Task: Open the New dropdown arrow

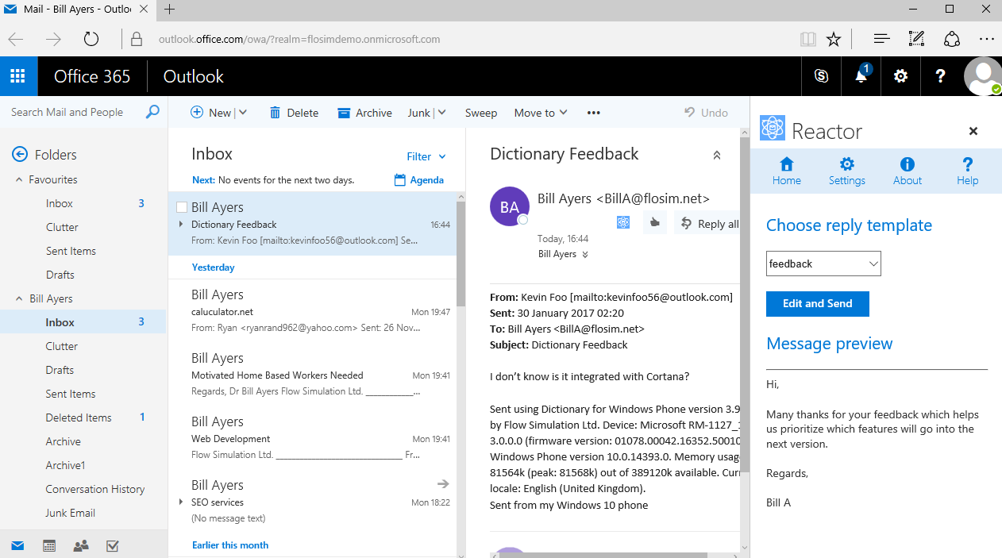Action: (243, 113)
